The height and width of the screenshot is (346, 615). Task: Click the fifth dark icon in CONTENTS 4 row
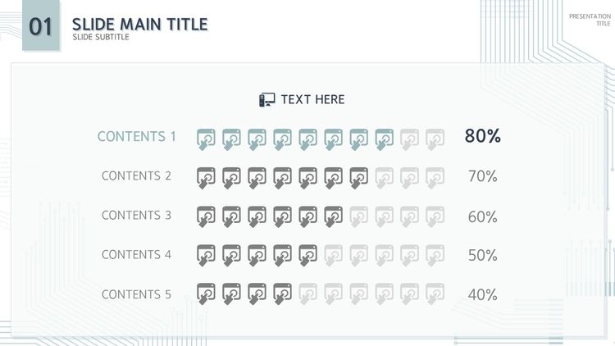point(307,255)
